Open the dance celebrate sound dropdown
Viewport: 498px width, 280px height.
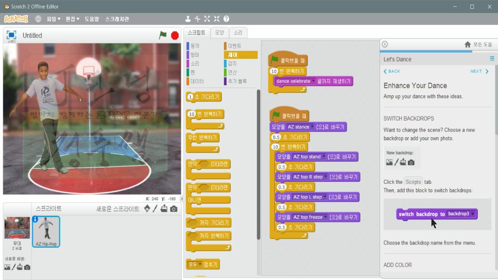pos(295,81)
